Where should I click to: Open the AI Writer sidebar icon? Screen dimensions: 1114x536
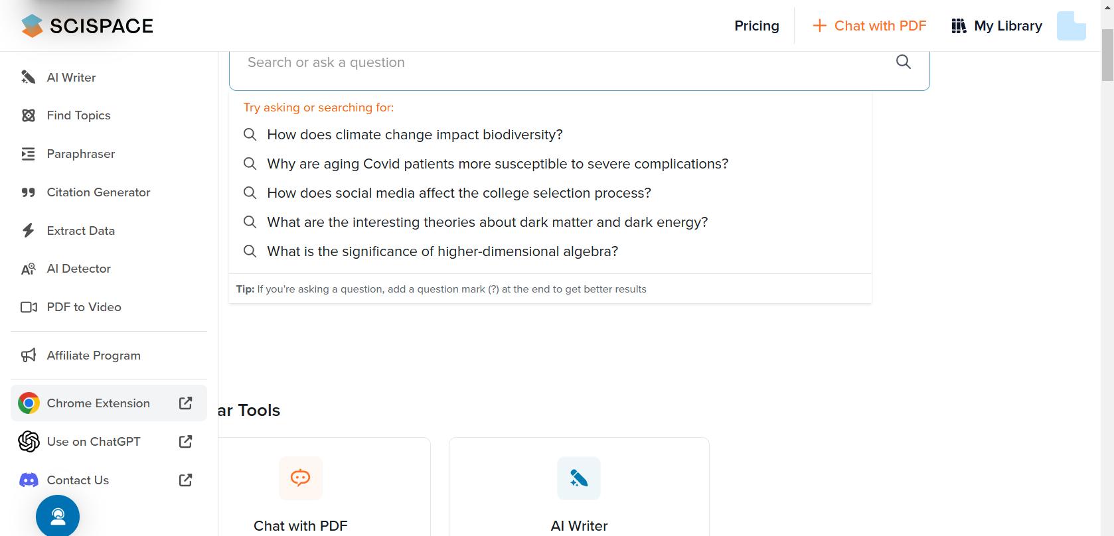click(x=28, y=78)
